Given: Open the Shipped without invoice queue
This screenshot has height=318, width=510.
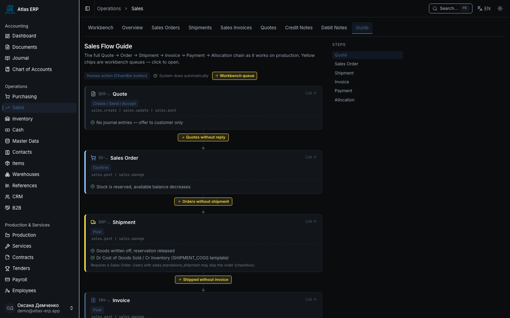Looking at the screenshot, I should [203, 279].
